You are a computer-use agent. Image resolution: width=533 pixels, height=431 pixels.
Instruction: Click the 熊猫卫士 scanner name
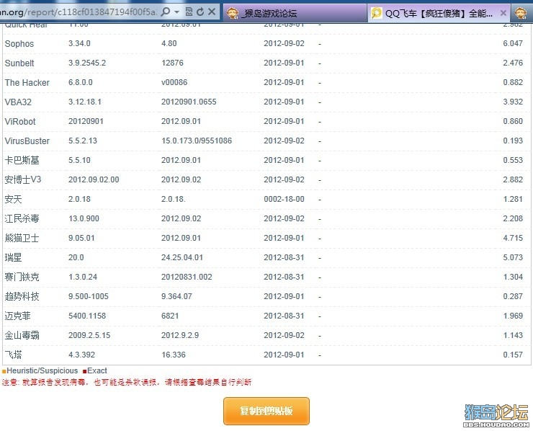(22, 238)
